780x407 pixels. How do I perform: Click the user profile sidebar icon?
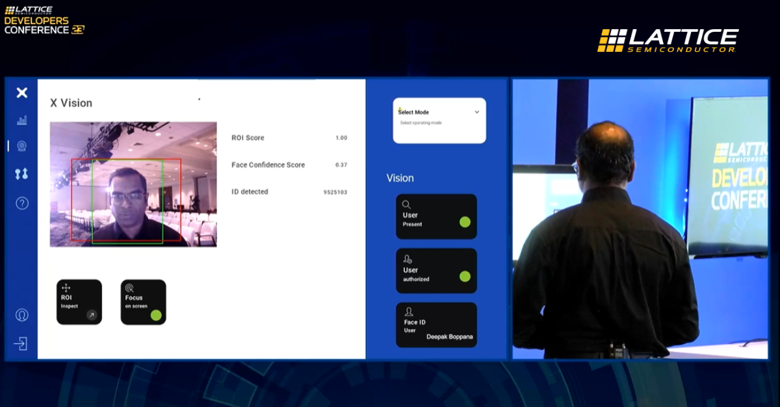point(22,315)
